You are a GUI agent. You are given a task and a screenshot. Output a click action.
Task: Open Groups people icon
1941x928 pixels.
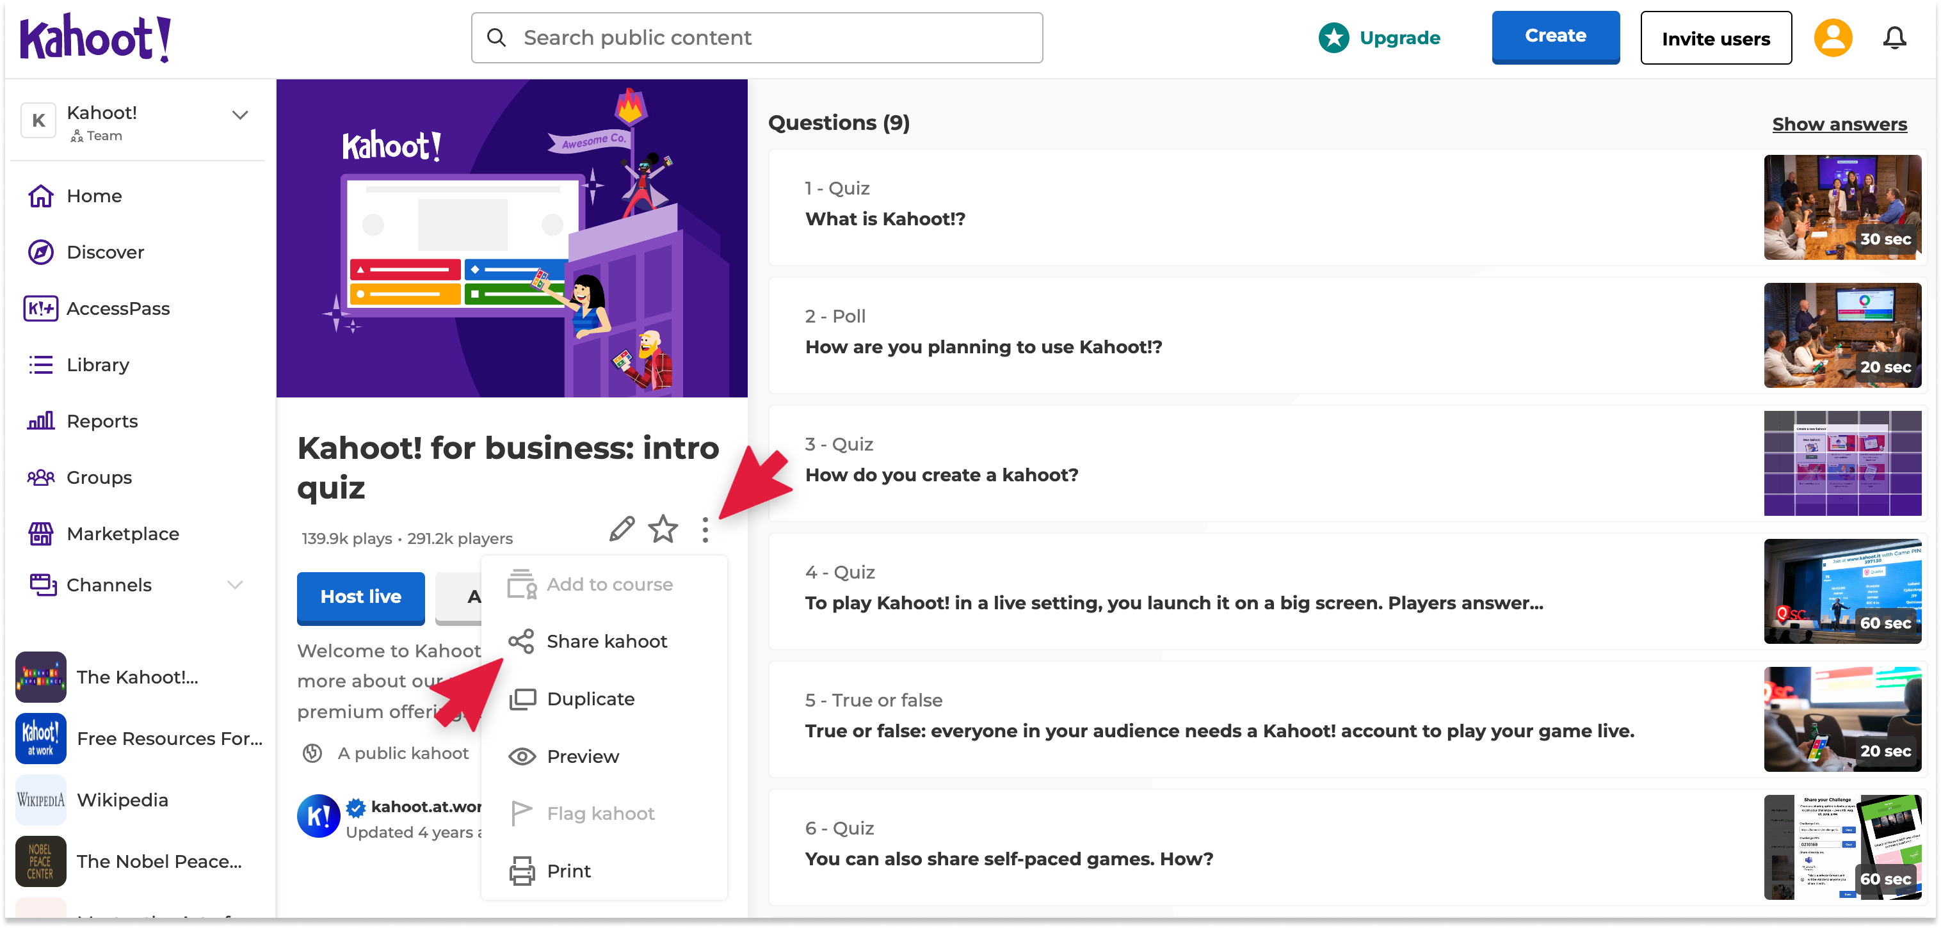(x=41, y=477)
